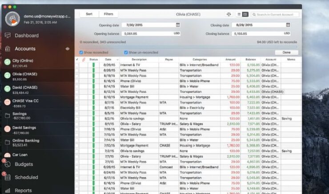This screenshot has width=329, height=194.
Task: Click the Accounts bank building icon
Action: click(8, 48)
